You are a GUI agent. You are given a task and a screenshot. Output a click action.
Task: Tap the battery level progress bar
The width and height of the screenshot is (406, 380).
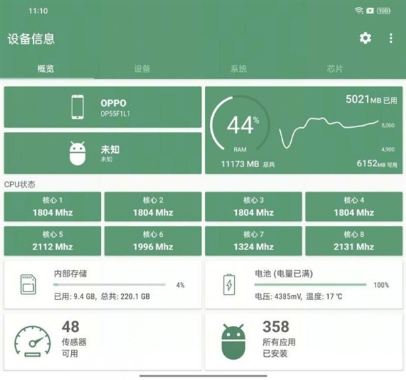[x=310, y=285]
